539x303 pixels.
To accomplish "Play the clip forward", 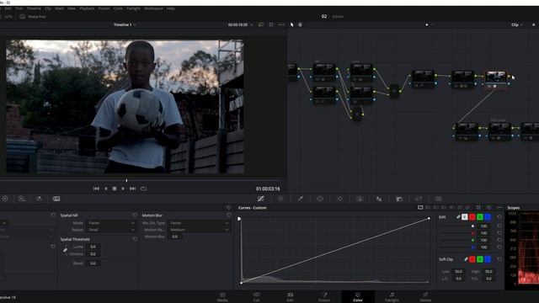I will coord(123,189).
